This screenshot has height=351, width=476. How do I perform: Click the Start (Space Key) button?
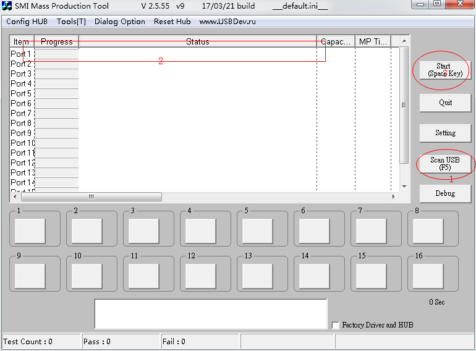coord(444,69)
